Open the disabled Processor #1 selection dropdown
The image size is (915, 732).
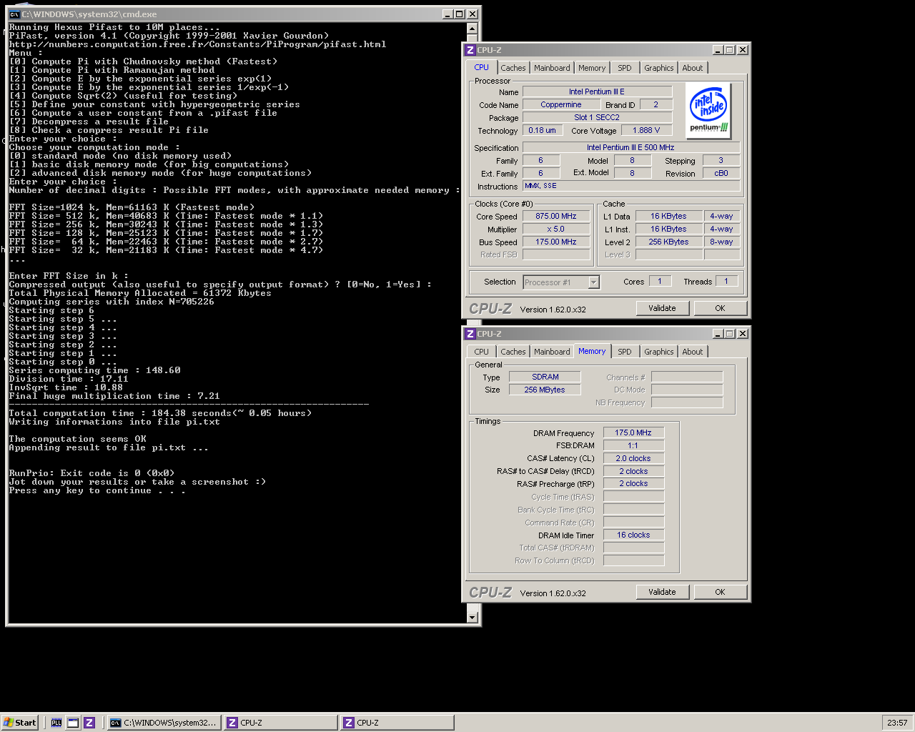coord(561,282)
